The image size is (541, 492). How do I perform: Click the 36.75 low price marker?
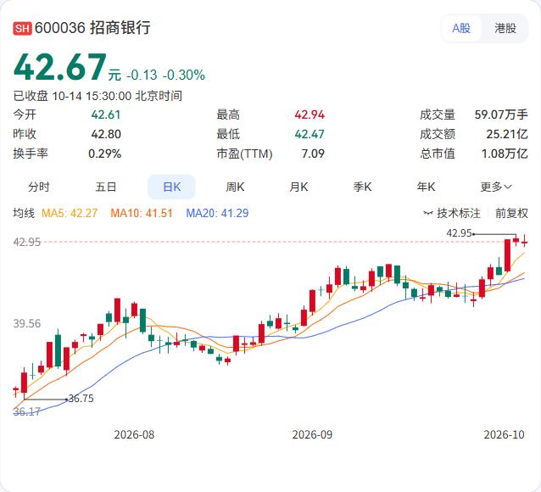click(81, 399)
